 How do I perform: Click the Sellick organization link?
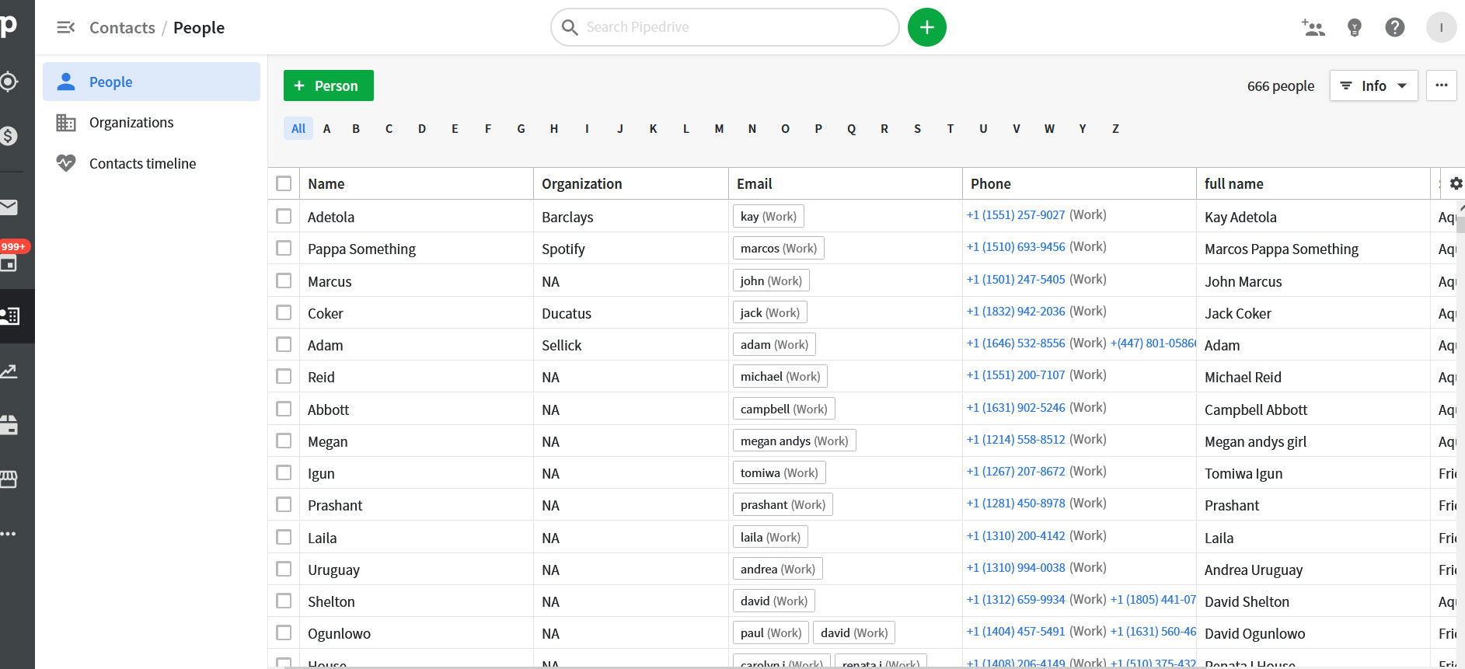pyautogui.click(x=561, y=346)
